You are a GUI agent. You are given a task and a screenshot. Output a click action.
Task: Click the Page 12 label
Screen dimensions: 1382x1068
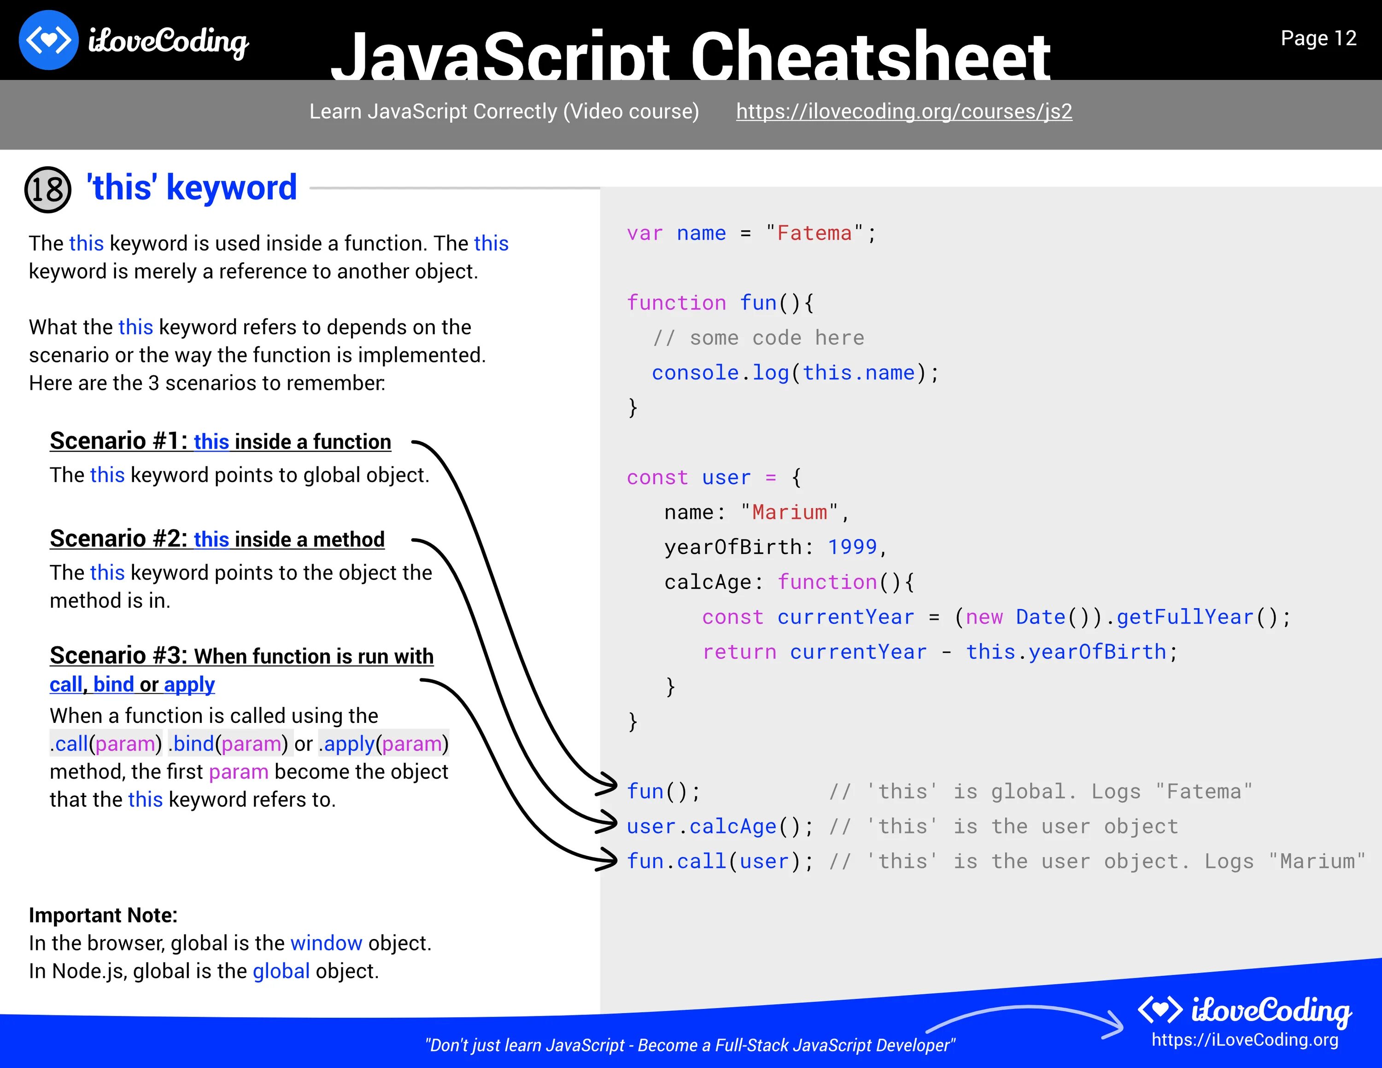tap(1318, 38)
